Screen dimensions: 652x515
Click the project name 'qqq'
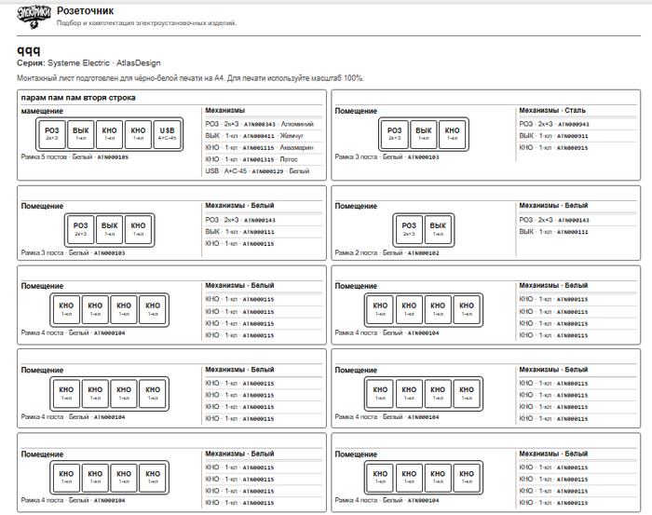point(29,50)
